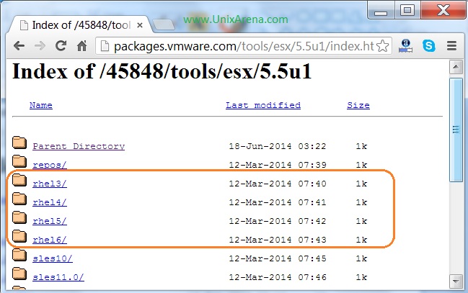Click the scrollbar up arrow
Screen dimensions: 468x293
456,67
